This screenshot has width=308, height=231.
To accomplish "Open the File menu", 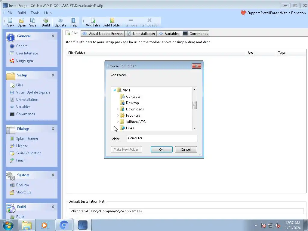I will click(x=10, y=13).
